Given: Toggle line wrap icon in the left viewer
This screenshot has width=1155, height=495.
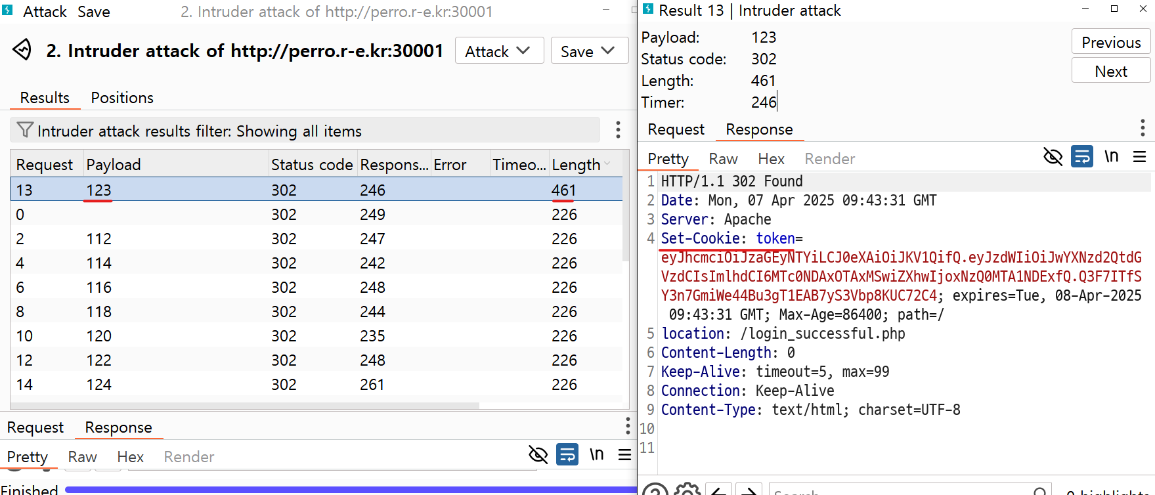Looking at the screenshot, I should (x=567, y=454).
